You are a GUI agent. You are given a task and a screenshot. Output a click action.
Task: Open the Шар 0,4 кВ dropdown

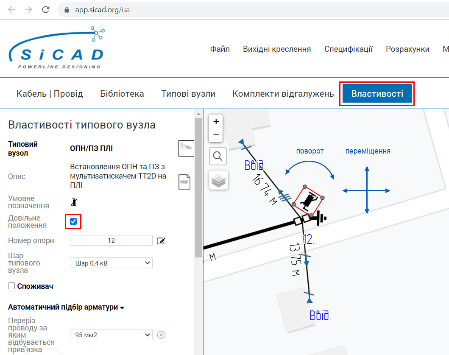(111, 263)
